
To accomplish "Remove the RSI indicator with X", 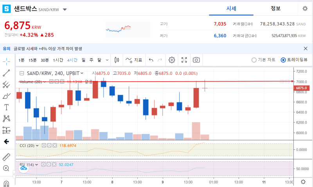I will (54, 164).
